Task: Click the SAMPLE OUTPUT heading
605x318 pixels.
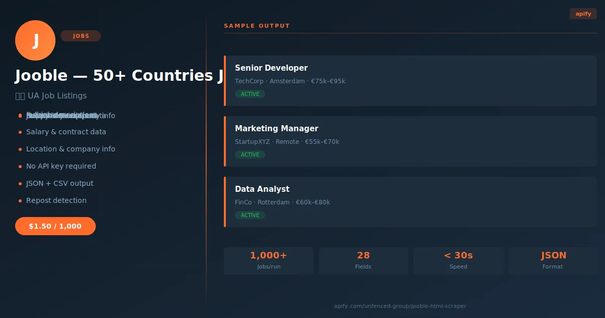Action: point(257,26)
